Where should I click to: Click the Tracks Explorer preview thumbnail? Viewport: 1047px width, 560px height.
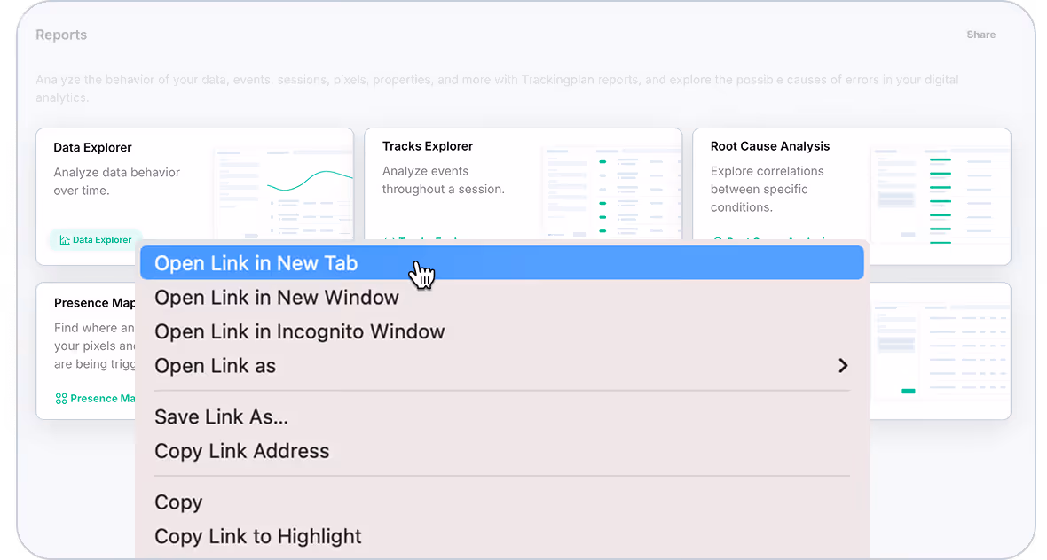[x=611, y=192]
